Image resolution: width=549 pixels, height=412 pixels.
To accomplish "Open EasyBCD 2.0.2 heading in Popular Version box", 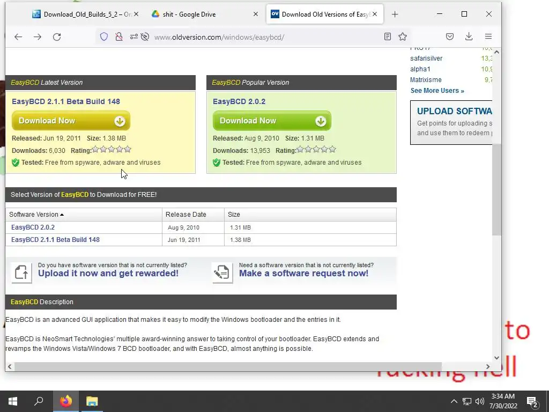I will 239,101.
